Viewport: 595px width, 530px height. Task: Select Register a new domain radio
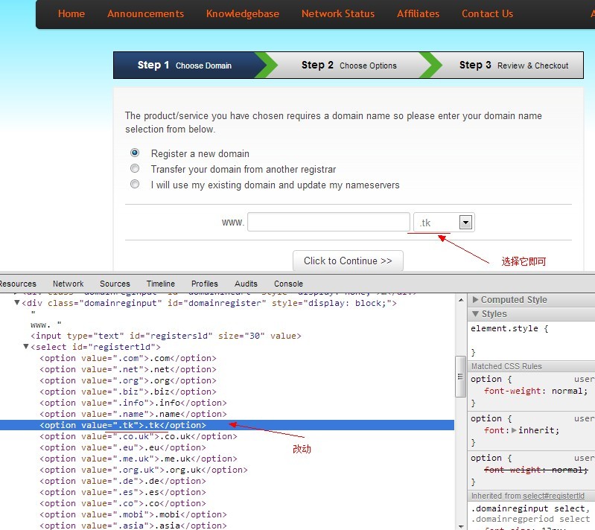click(135, 153)
